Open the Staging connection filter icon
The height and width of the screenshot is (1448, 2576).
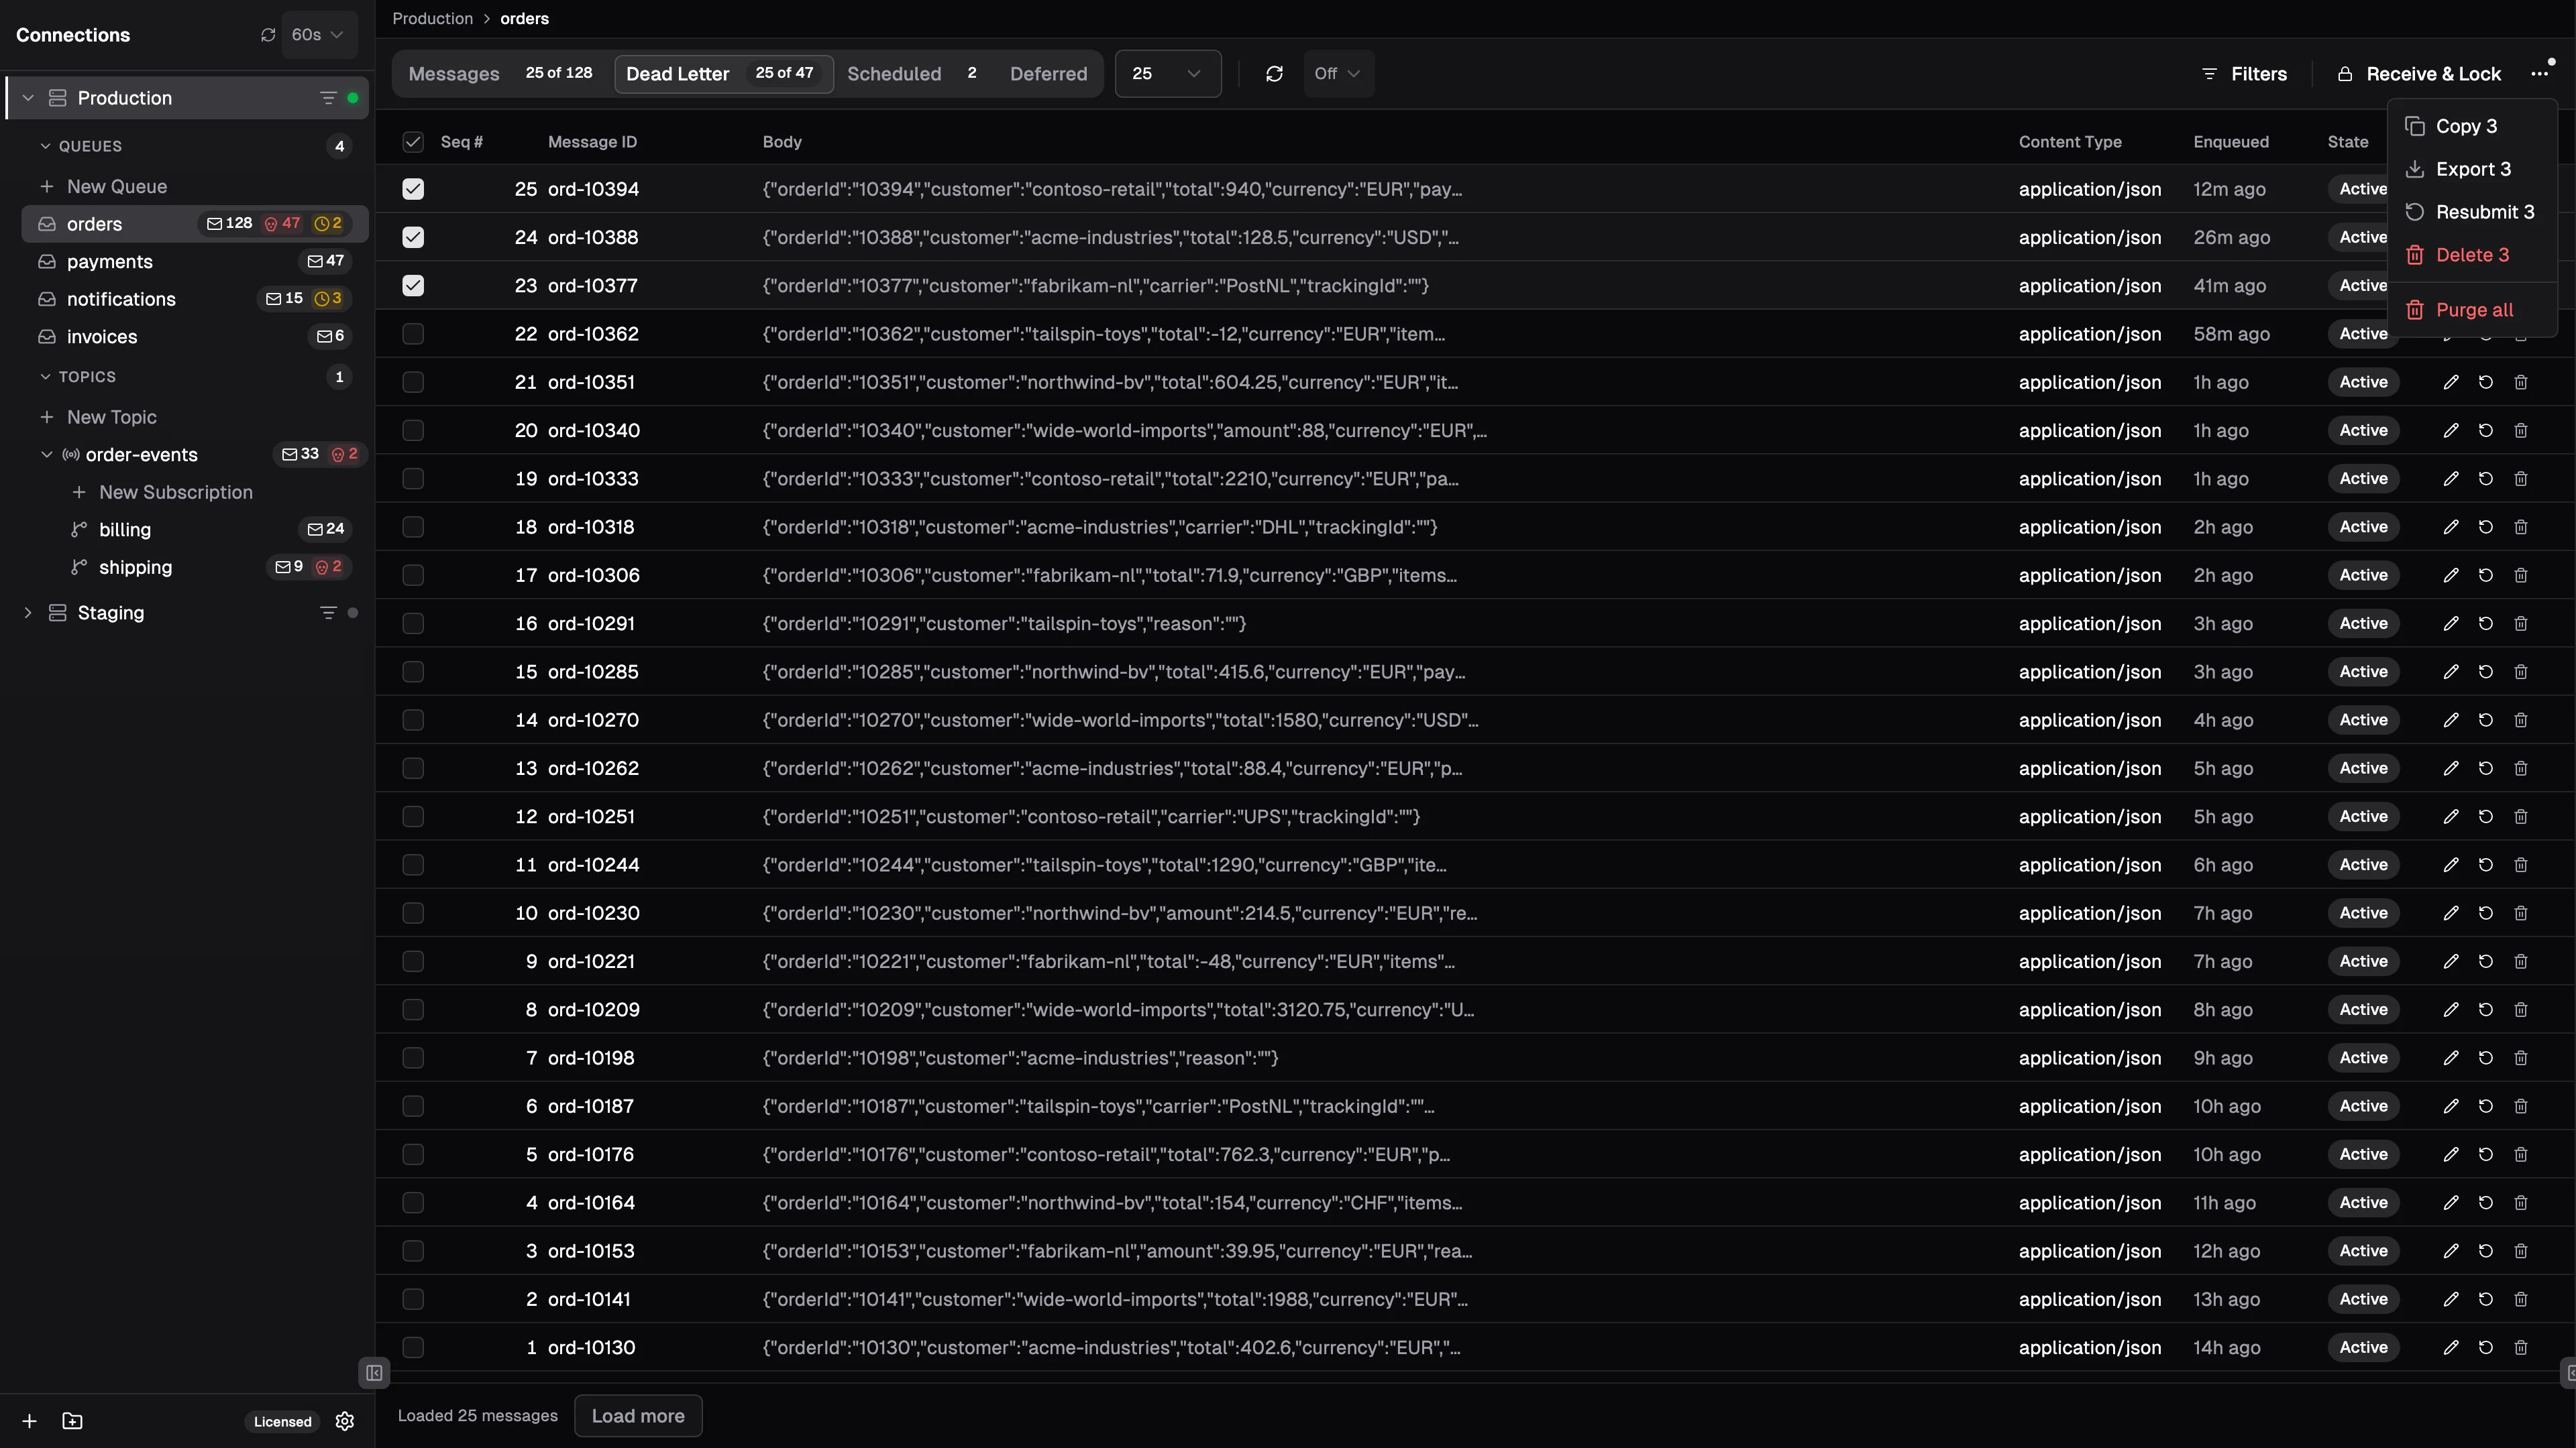pyautogui.click(x=328, y=613)
